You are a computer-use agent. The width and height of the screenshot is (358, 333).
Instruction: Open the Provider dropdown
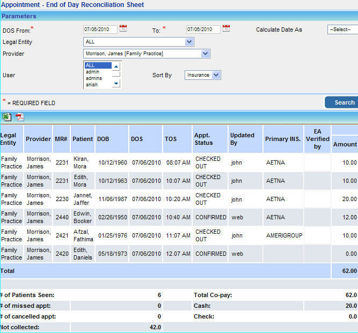point(205,54)
